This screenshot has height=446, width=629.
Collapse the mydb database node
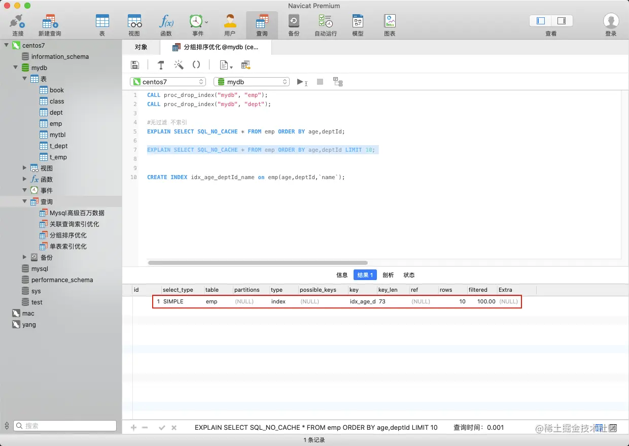point(15,67)
